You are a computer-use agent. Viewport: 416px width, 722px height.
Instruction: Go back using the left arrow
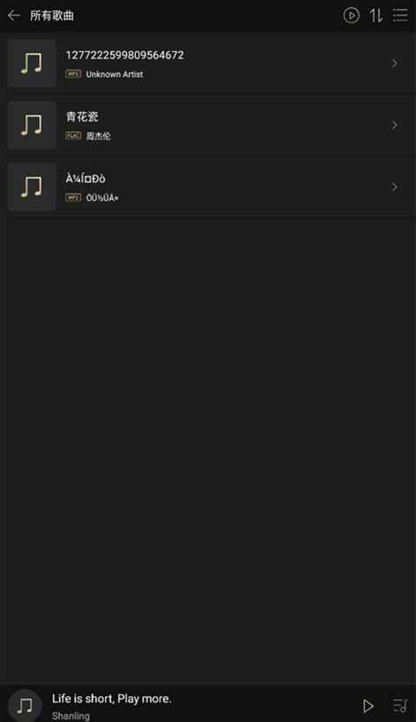point(14,16)
